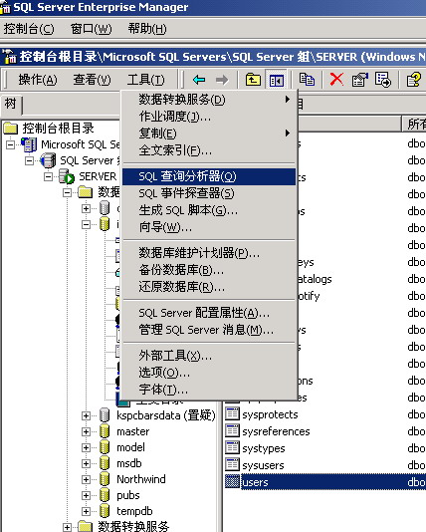Open 管理 SQL Server 消息(M)... item
The width and height of the screenshot is (426, 532).
coord(209,330)
